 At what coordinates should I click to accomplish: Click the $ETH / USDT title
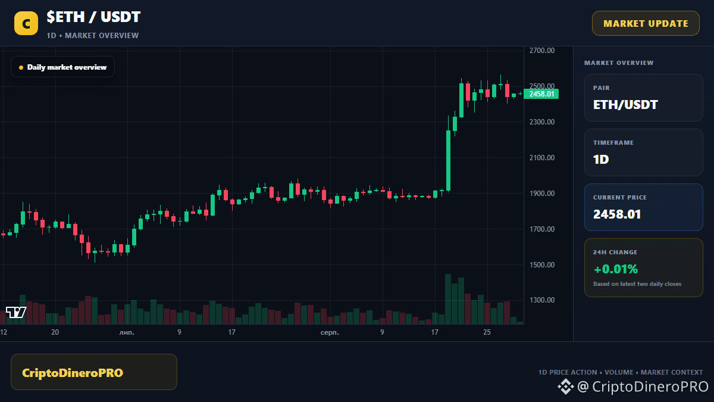click(93, 17)
